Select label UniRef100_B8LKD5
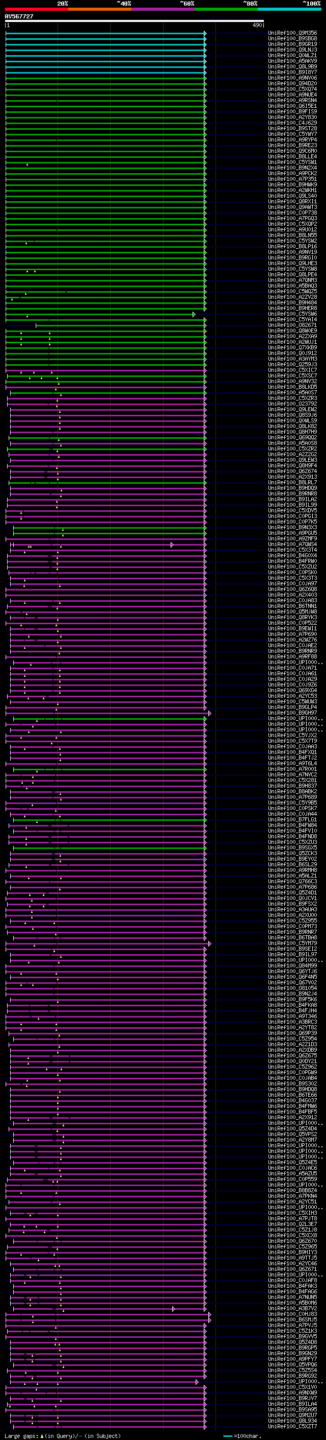Image resolution: width=326 pixels, height=1440 pixels. point(292,387)
